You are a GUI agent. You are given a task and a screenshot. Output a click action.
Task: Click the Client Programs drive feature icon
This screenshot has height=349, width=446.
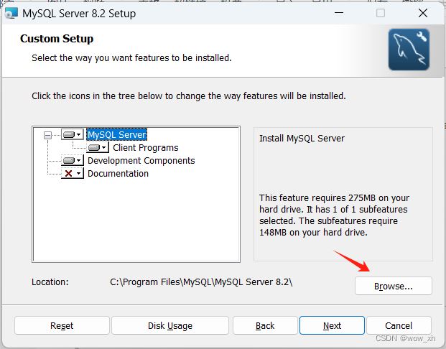[x=94, y=147]
